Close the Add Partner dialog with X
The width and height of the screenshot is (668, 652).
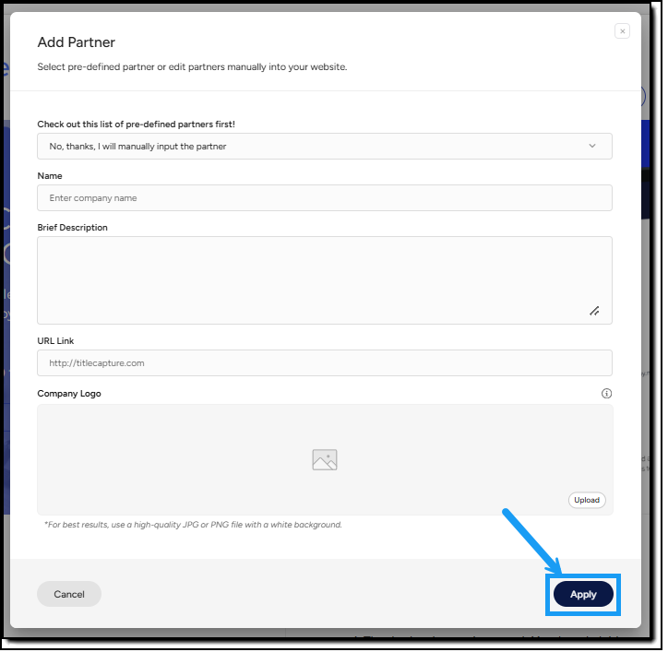coord(622,31)
